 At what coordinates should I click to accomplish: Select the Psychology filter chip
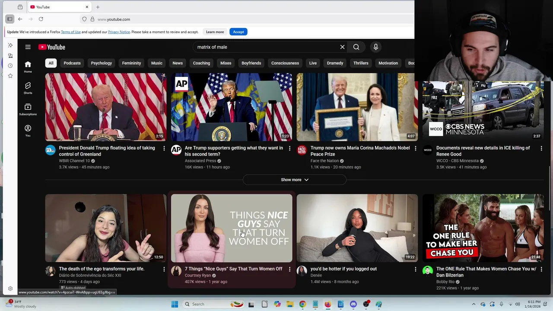pos(102,63)
